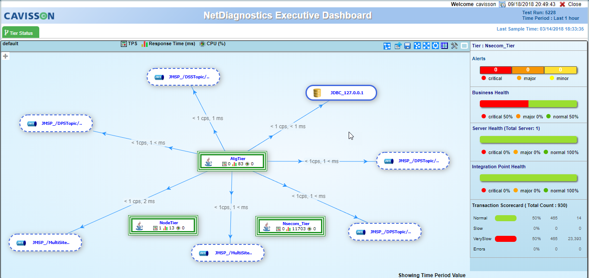The width and height of the screenshot is (589, 278).
Task: Save the flowmap with the floppy disk icon
Action: (x=407, y=46)
